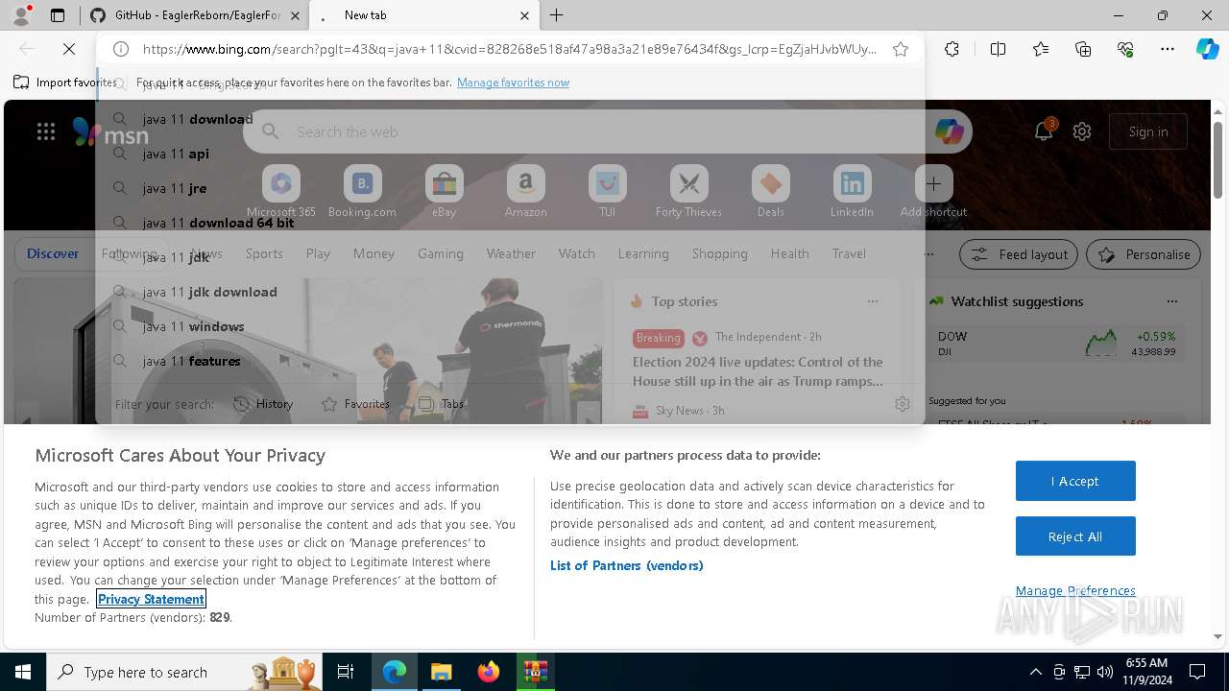Add a new shortcut tile
Screen dimensions: 1229x691
point(933,192)
